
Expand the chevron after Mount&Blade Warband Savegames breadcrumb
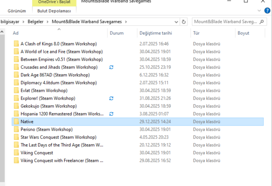tap(126, 22)
